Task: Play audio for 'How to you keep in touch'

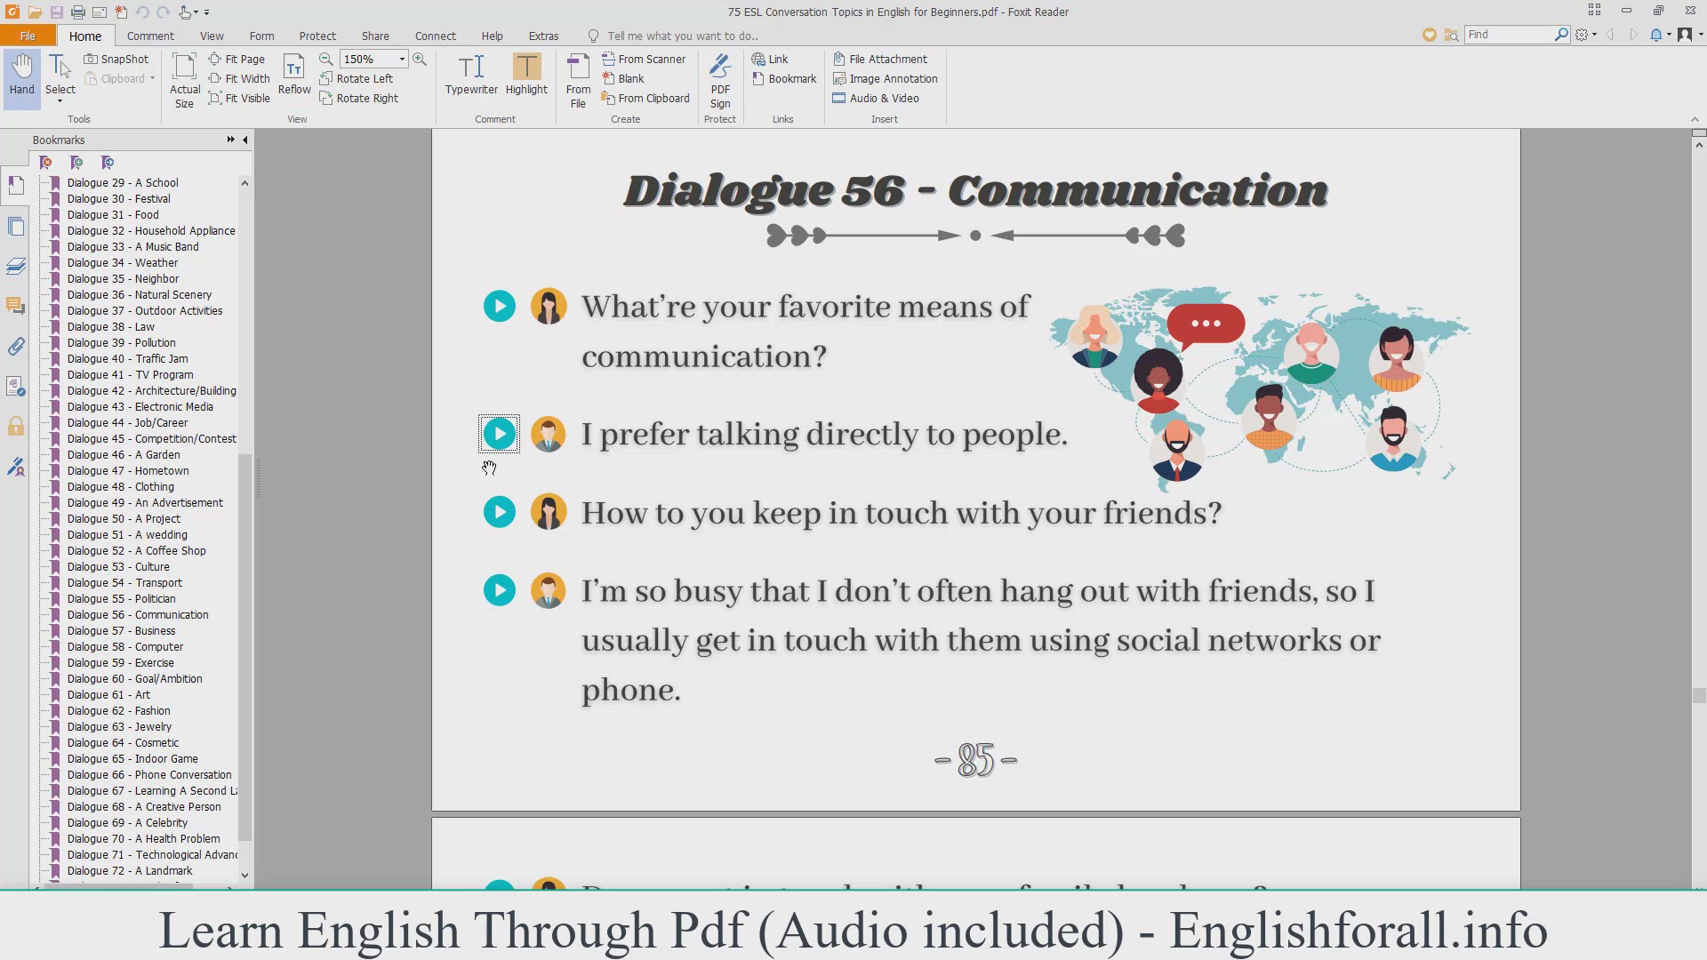Action: (500, 512)
